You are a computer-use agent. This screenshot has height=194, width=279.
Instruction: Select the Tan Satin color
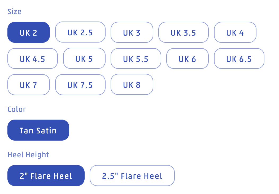38,130
